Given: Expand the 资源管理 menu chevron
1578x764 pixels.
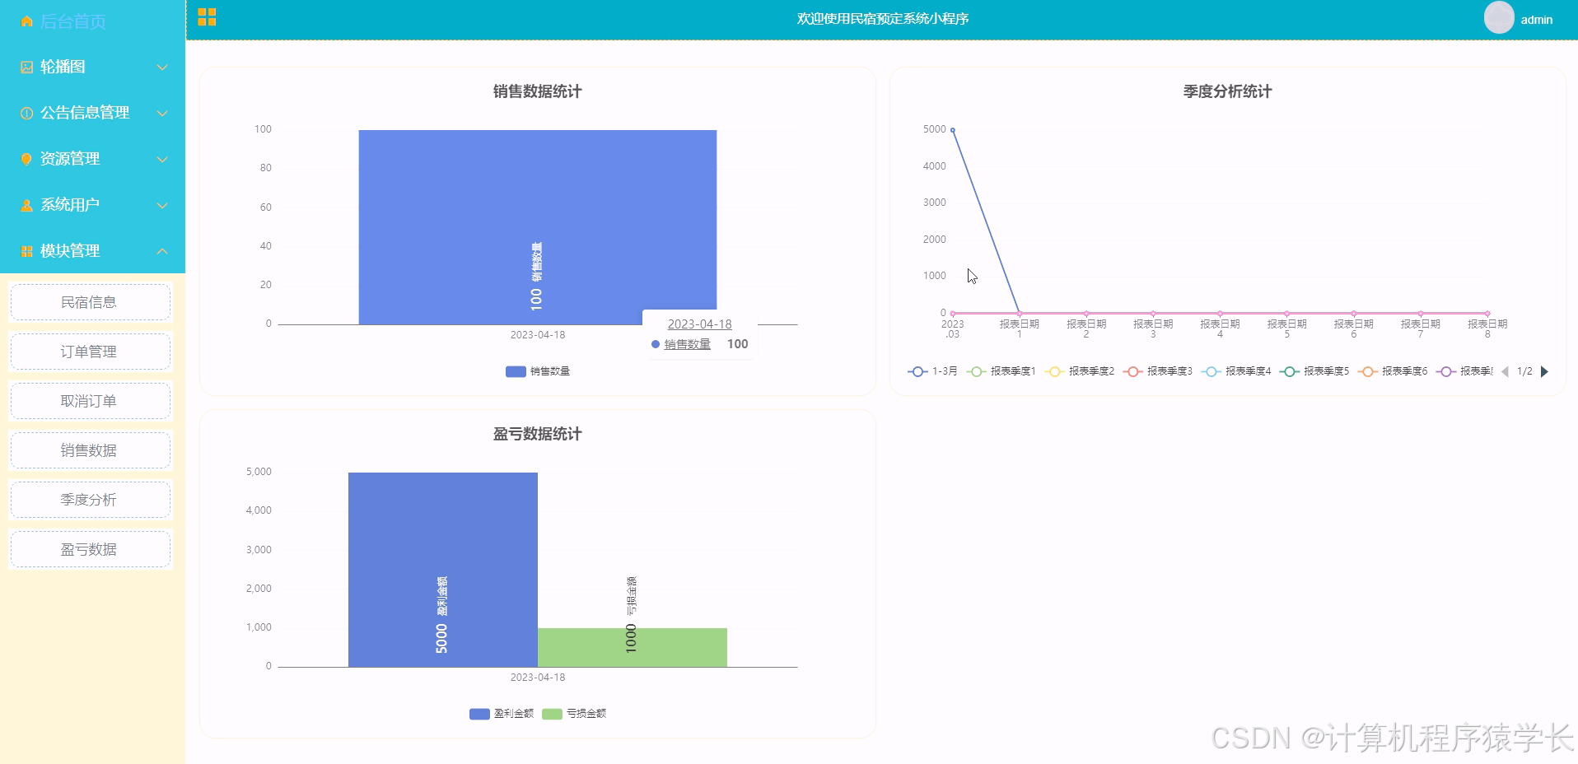Looking at the screenshot, I should click(x=162, y=159).
